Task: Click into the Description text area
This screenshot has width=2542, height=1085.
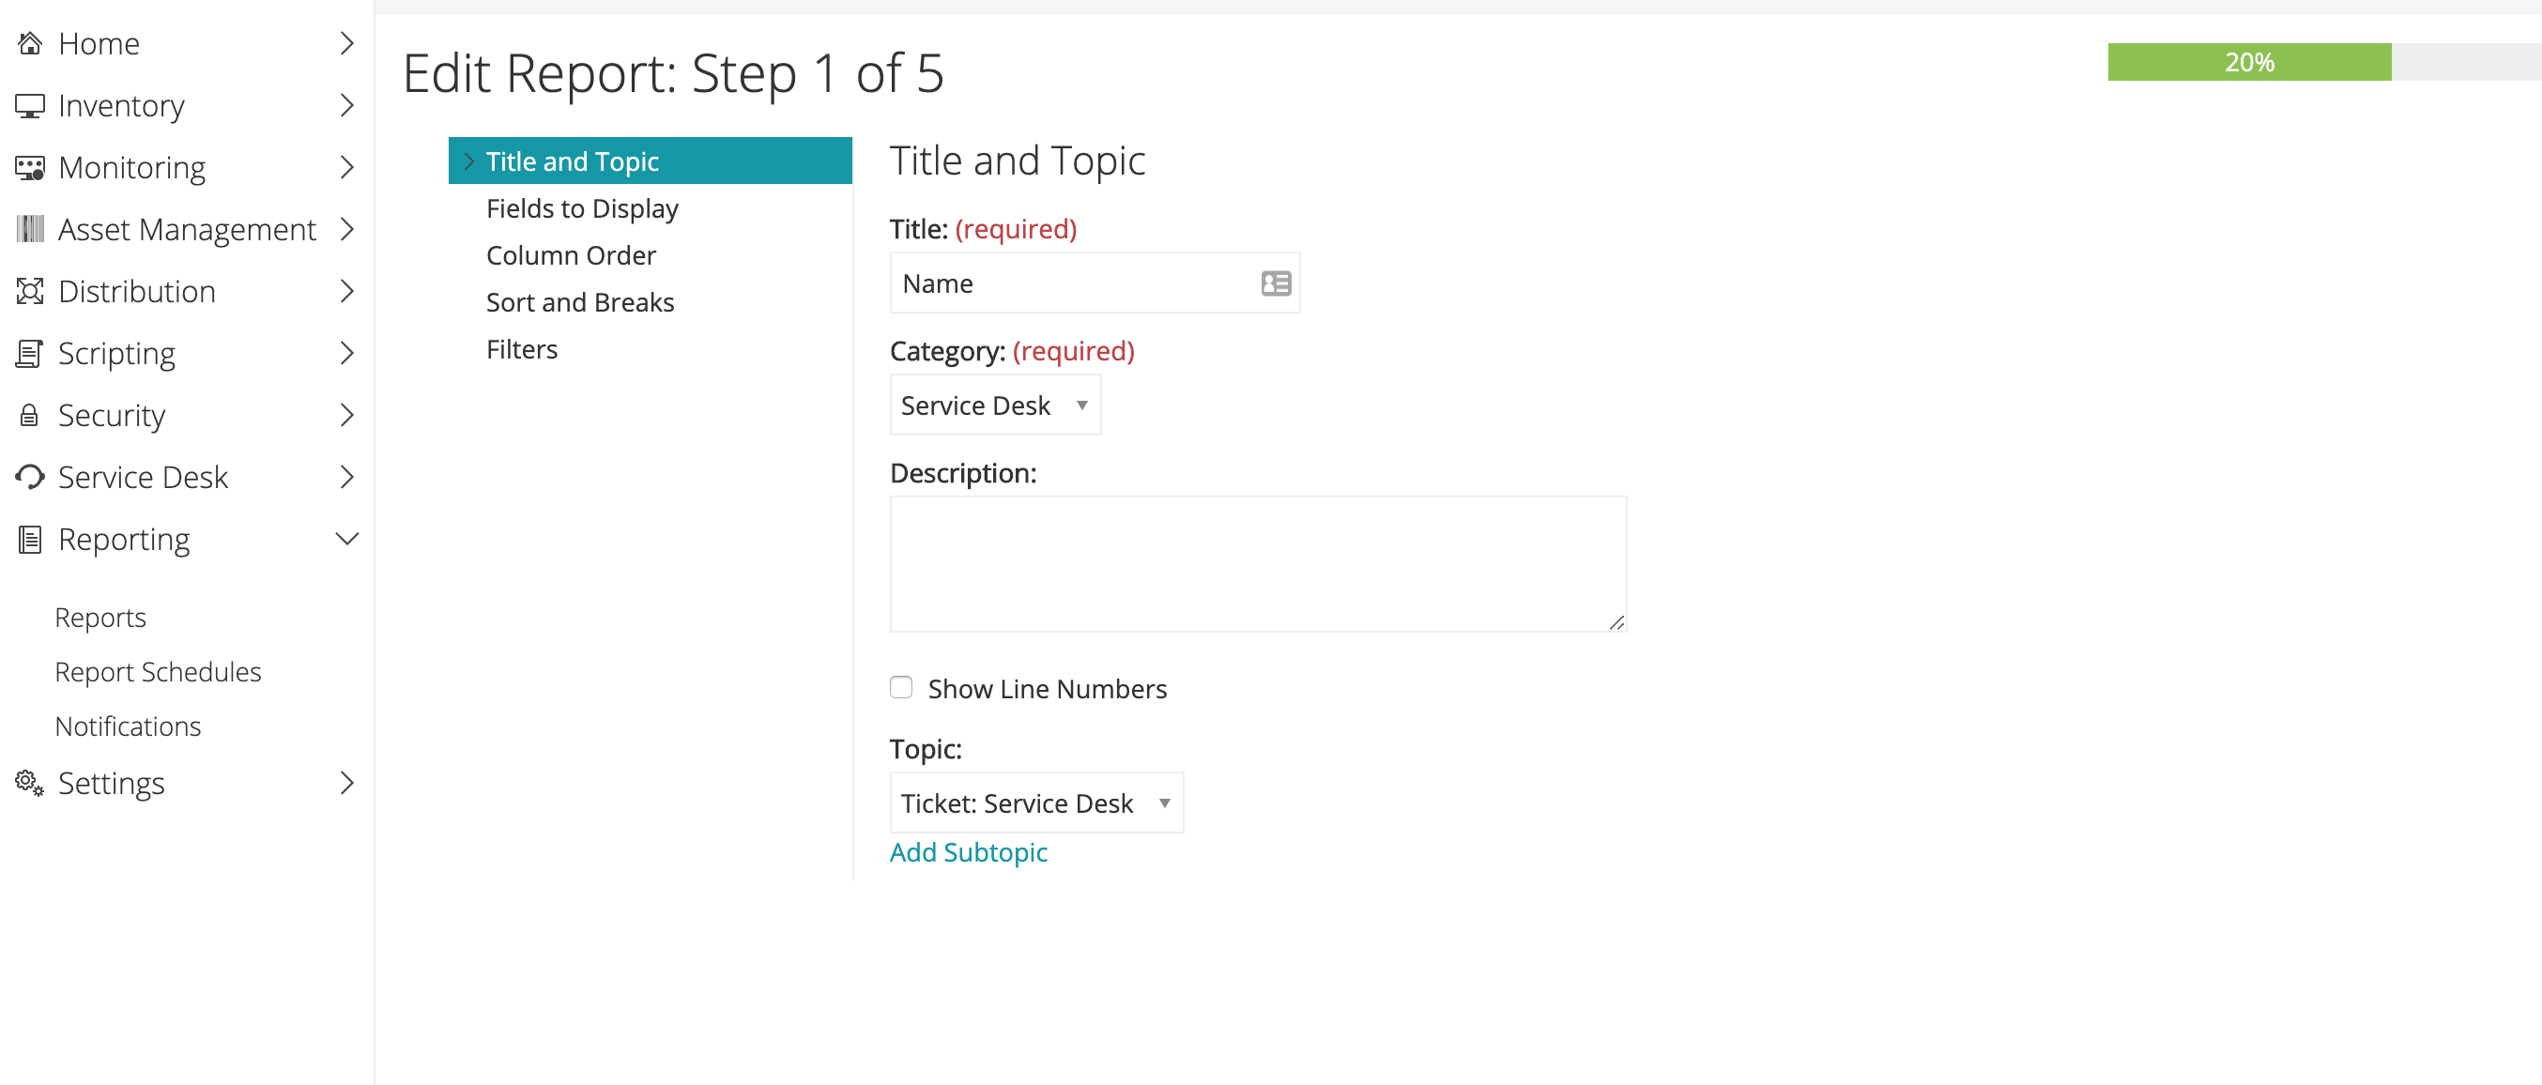Action: [1257, 563]
